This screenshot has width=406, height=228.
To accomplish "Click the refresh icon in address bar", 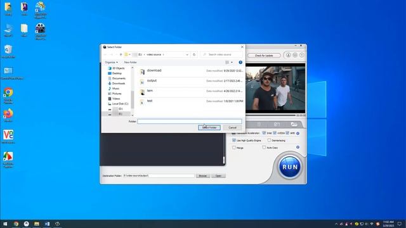I will coord(194,54).
